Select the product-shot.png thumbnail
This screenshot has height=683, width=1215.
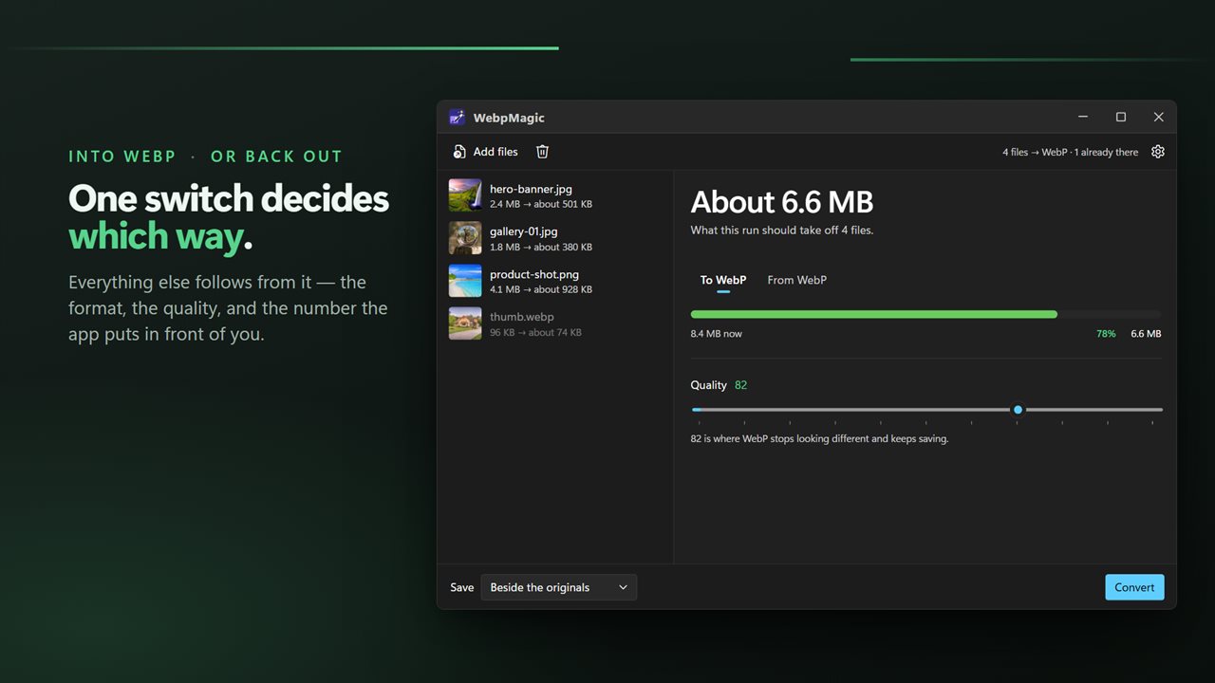(465, 281)
